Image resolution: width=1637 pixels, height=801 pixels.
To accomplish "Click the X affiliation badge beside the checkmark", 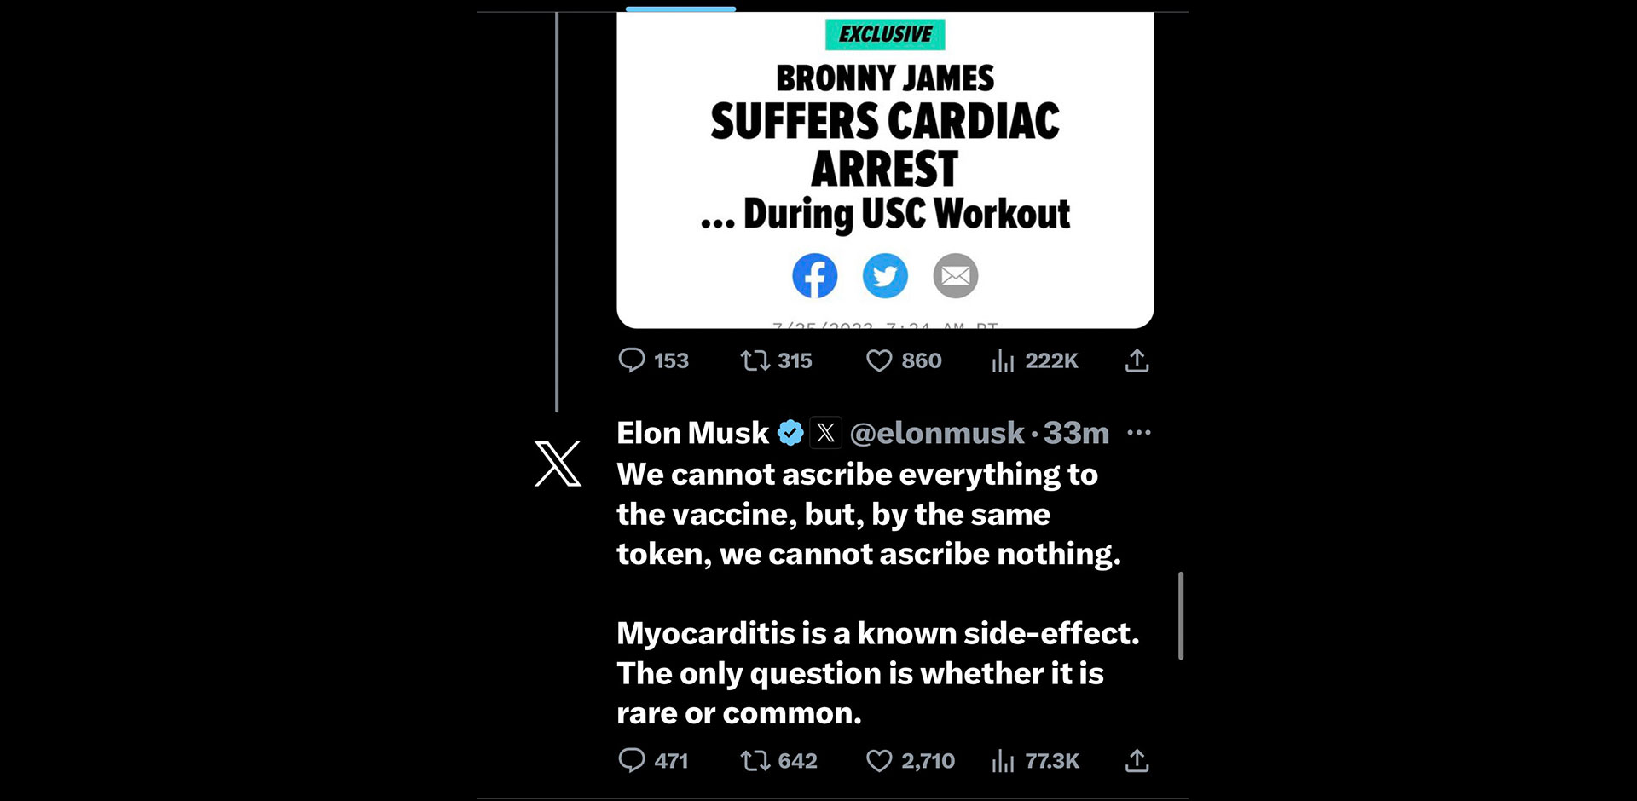I will point(825,433).
